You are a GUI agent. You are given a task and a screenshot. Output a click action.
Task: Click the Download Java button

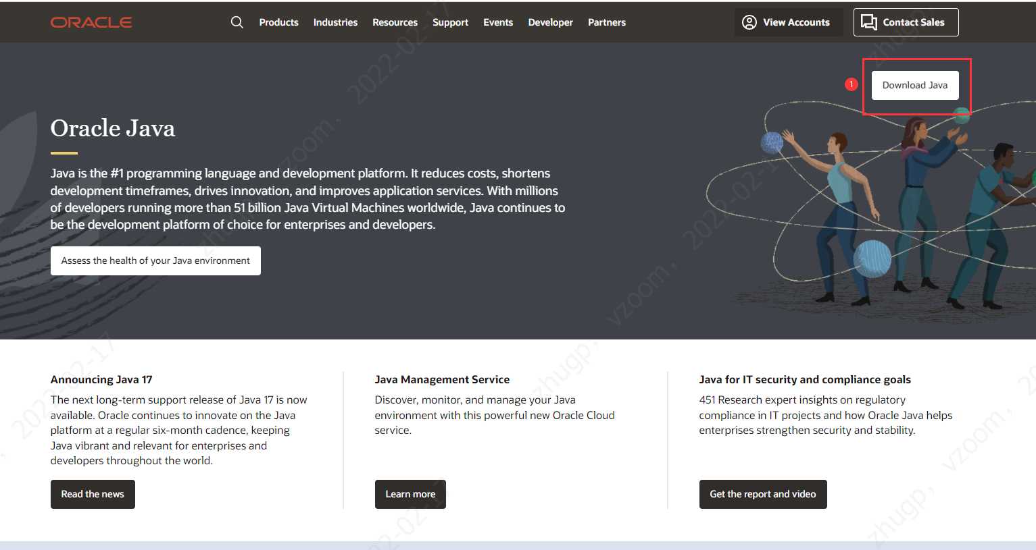click(915, 85)
